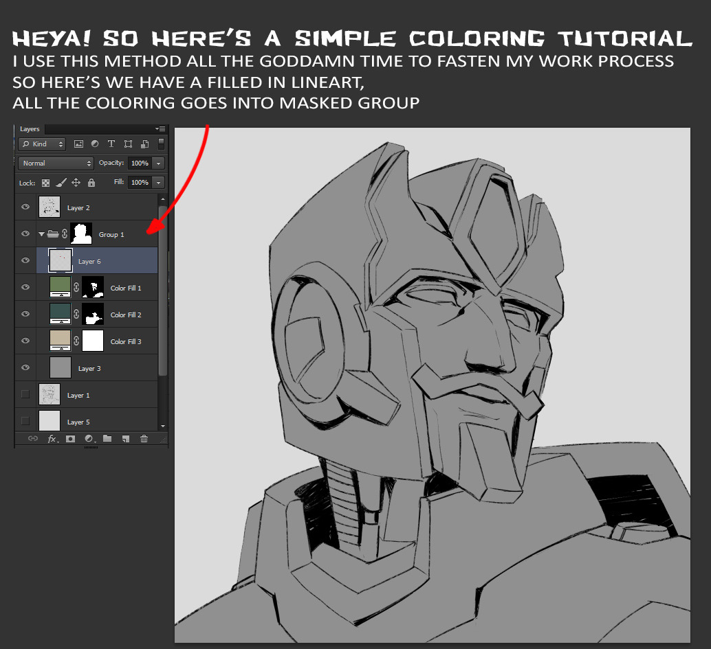Screen dimensions: 711x649
Task: Select the Layer 1 name
Action: (x=78, y=396)
